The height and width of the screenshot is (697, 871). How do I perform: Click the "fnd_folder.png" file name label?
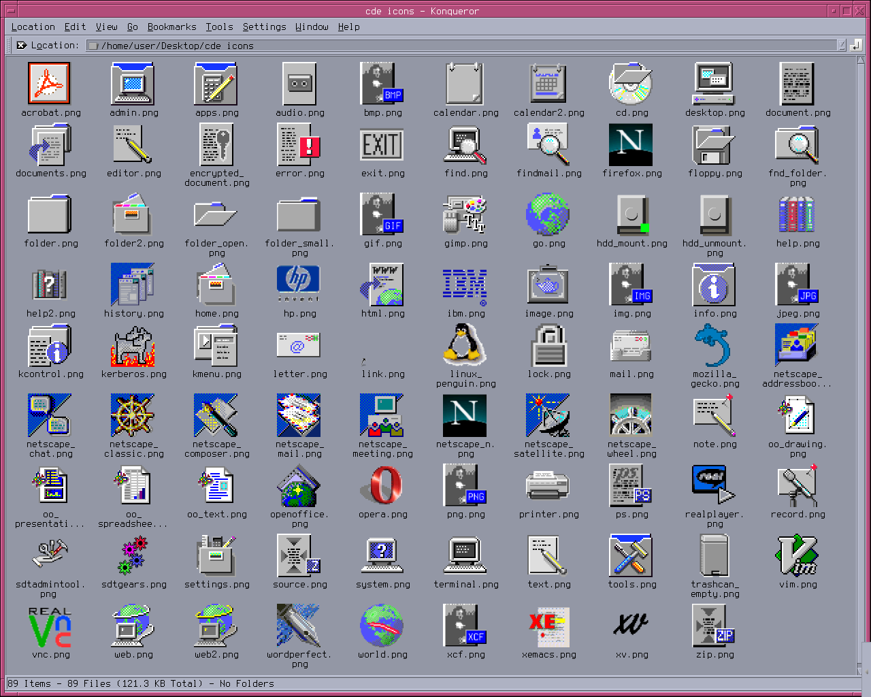point(798,178)
